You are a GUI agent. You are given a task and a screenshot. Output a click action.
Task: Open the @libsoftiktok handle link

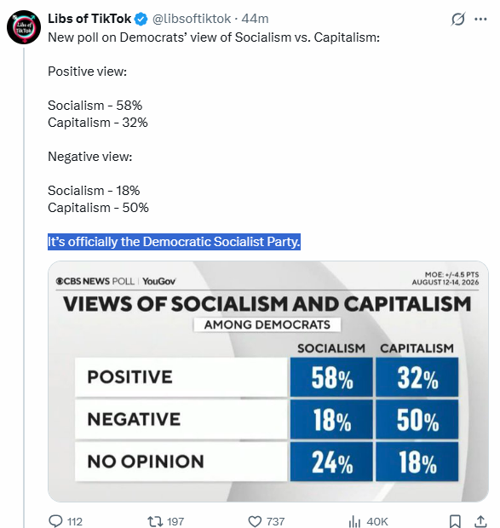(x=192, y=19)
